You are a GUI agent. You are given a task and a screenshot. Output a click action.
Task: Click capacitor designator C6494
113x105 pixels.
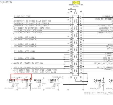click(97, 81)
